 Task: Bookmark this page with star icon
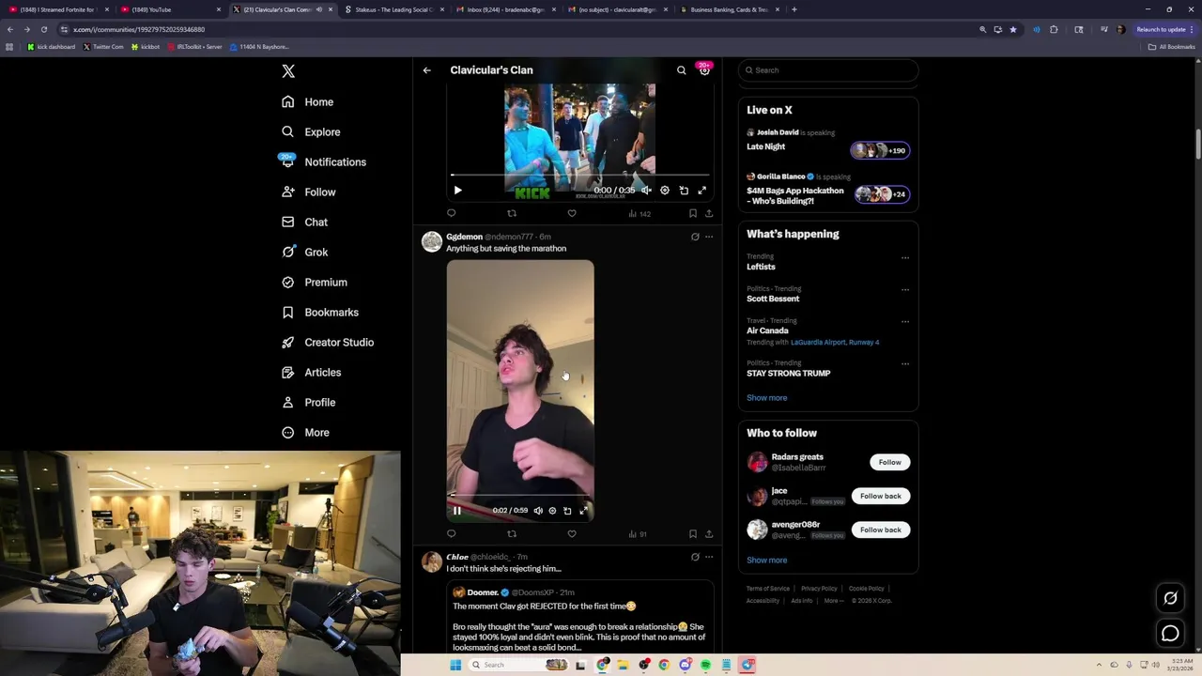pos(1012,29)
